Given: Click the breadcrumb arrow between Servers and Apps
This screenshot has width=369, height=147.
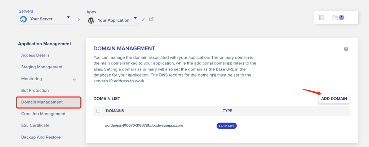Looking at the screenshot, I should (79, 19).
